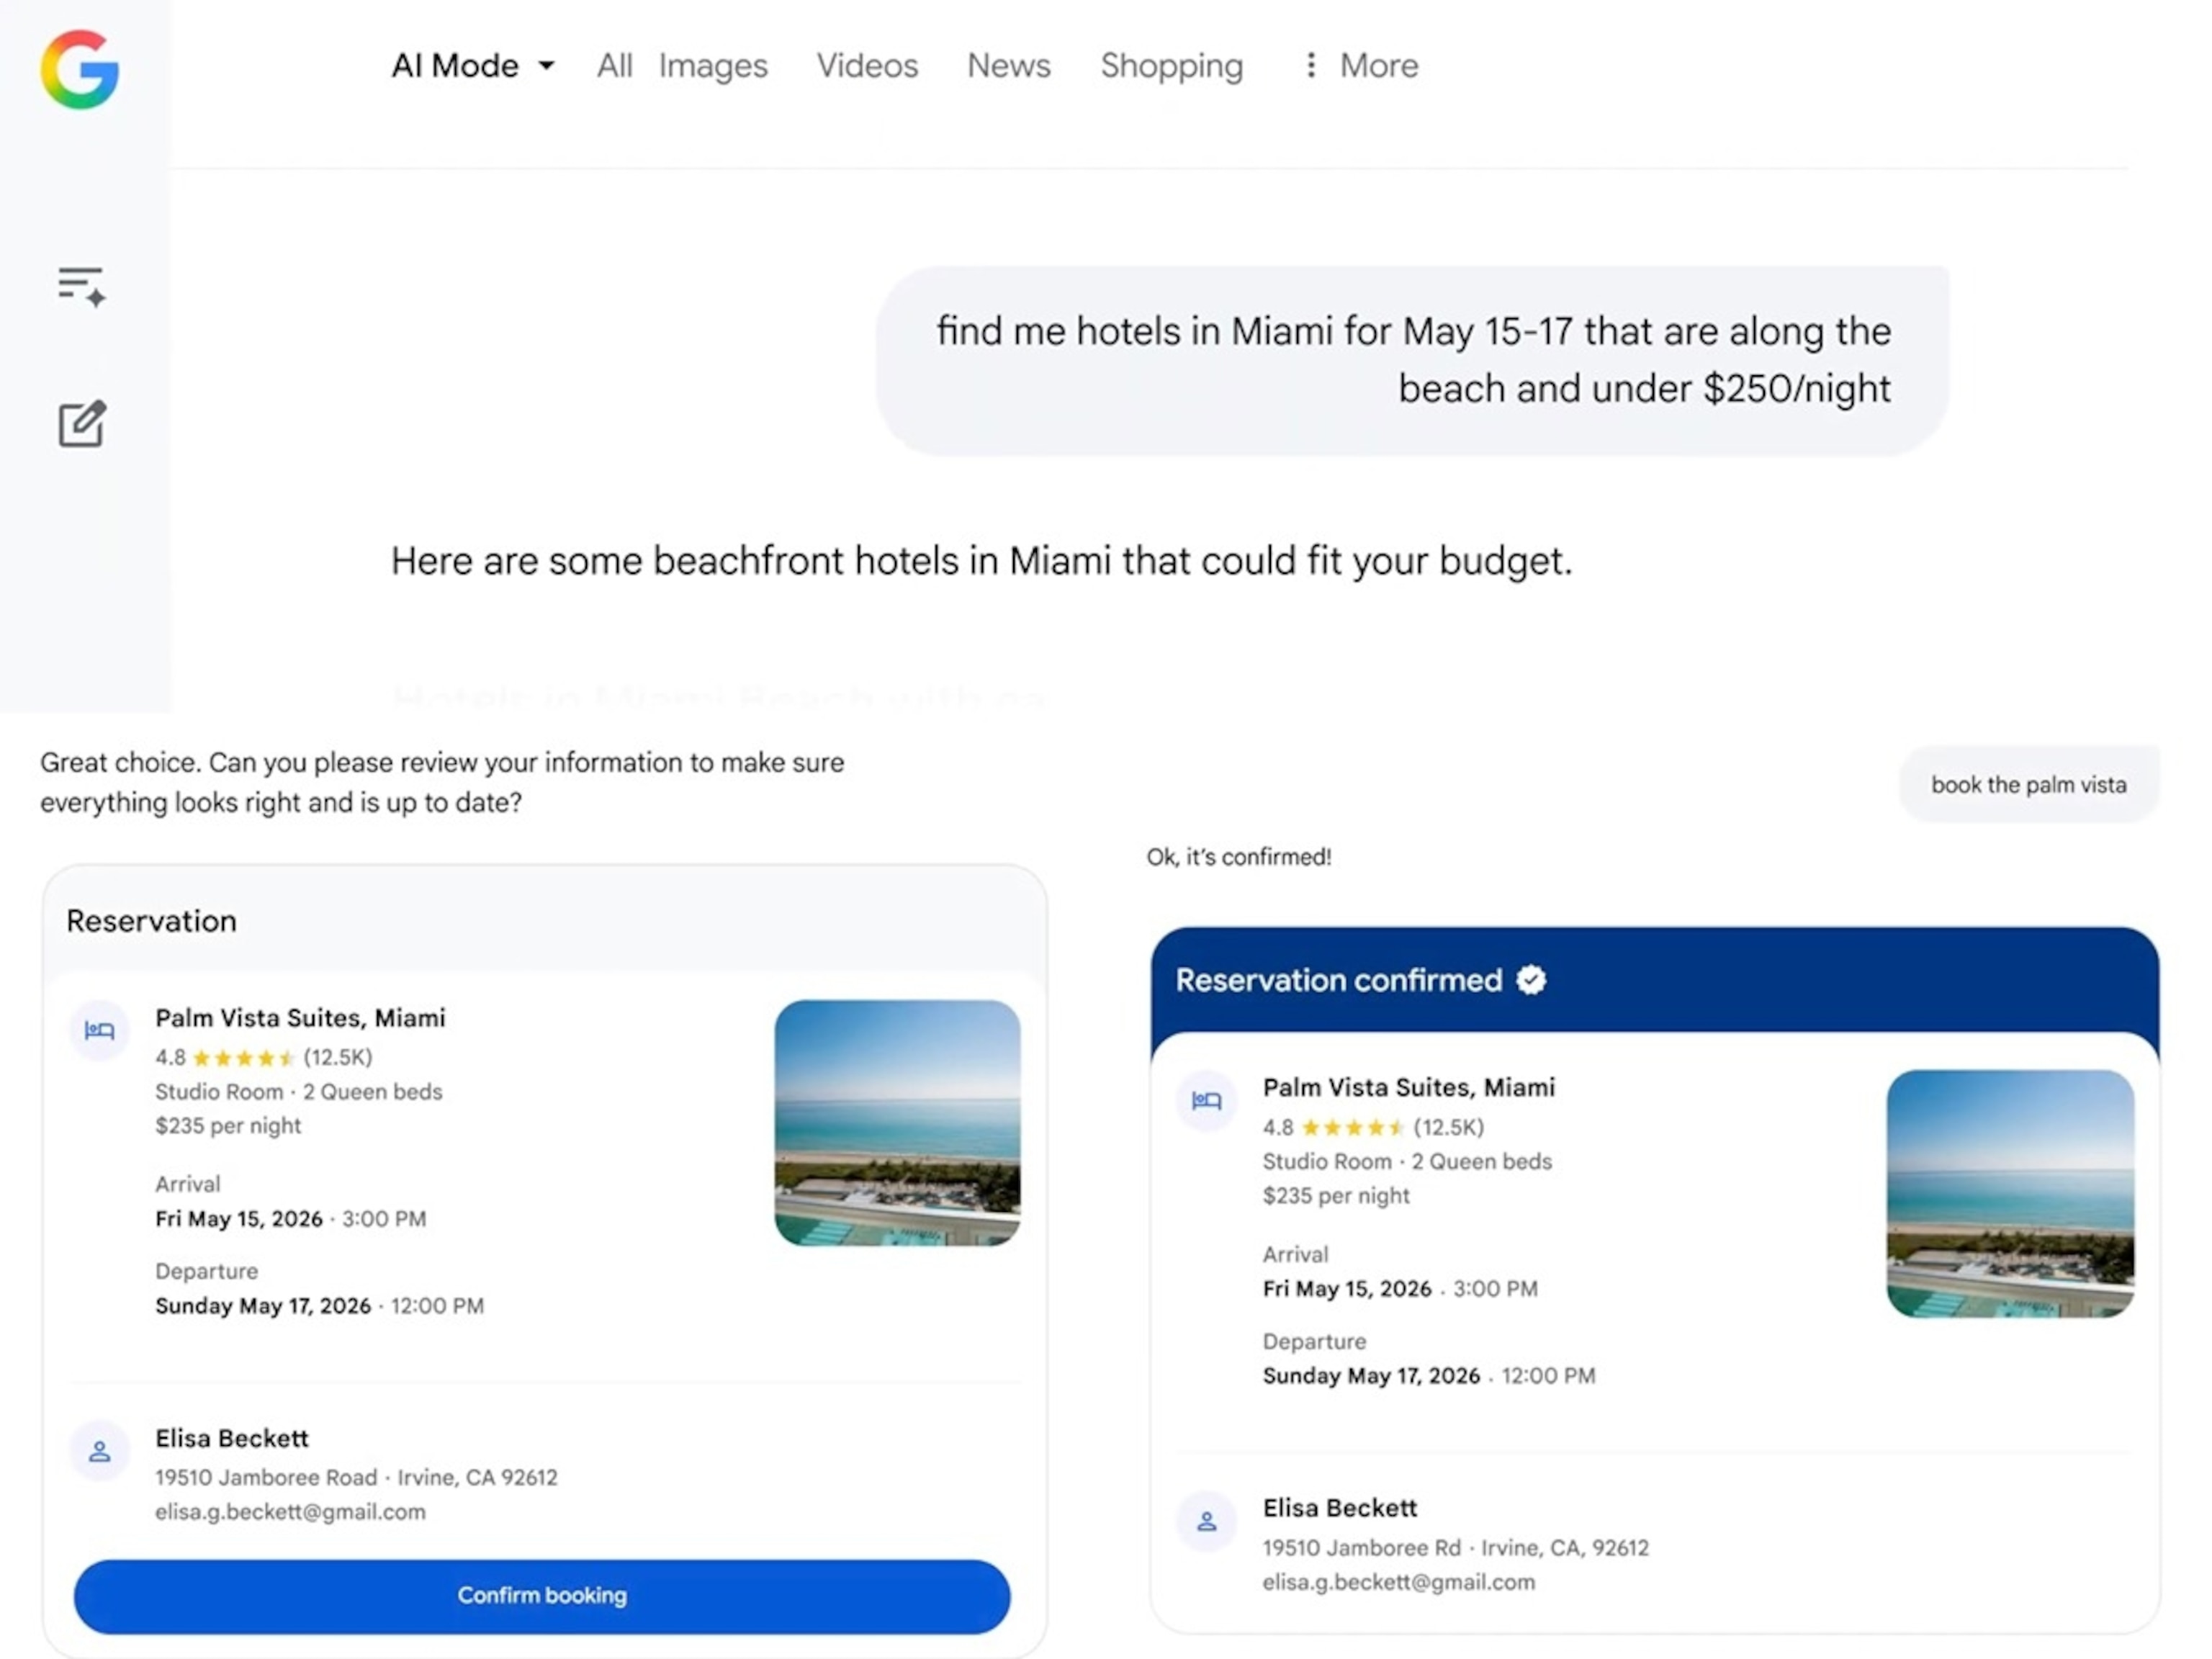Switch to the All results tab

point(614,66)
